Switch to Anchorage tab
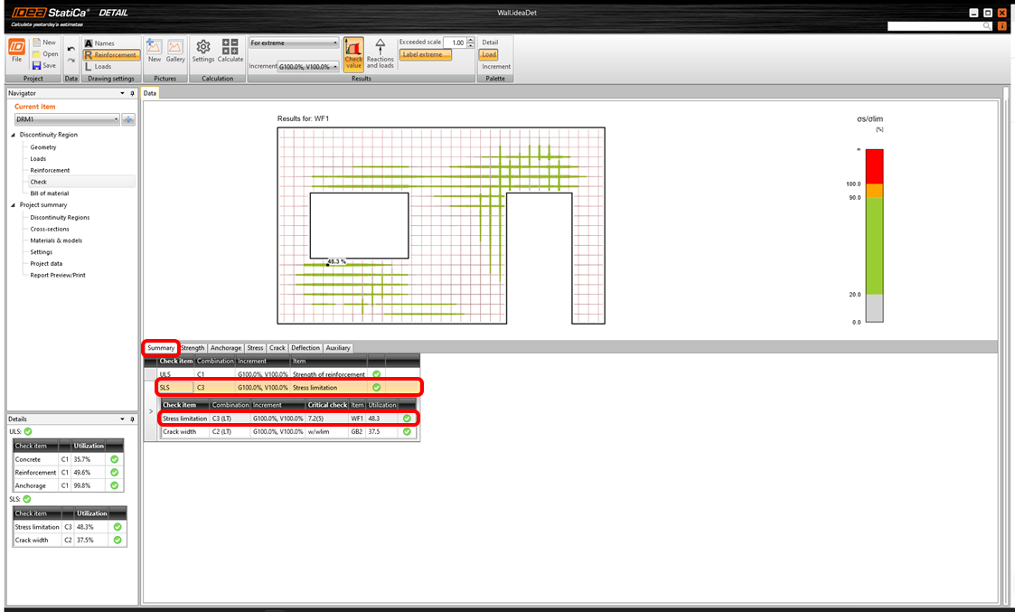Screen dimensions: 1015x612 (x=226, y=348)
